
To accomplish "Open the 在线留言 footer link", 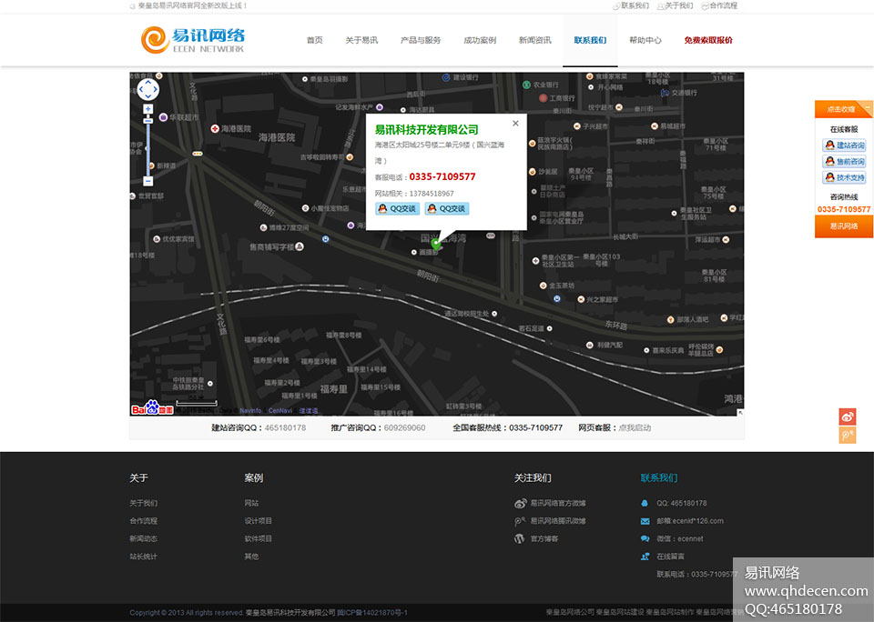I will point(671,557).
